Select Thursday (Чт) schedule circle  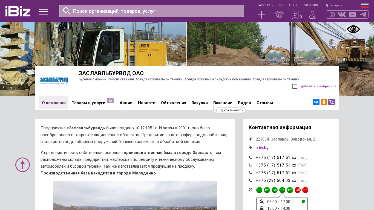point(282,190)
